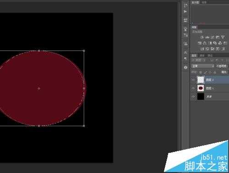Open the 3D cube panel icon

[185, 67]
